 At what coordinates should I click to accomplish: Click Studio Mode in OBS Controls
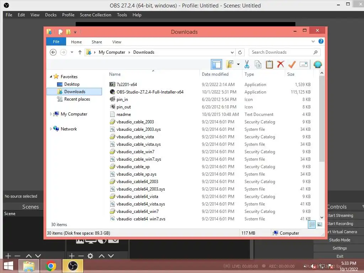click(339, 240)
